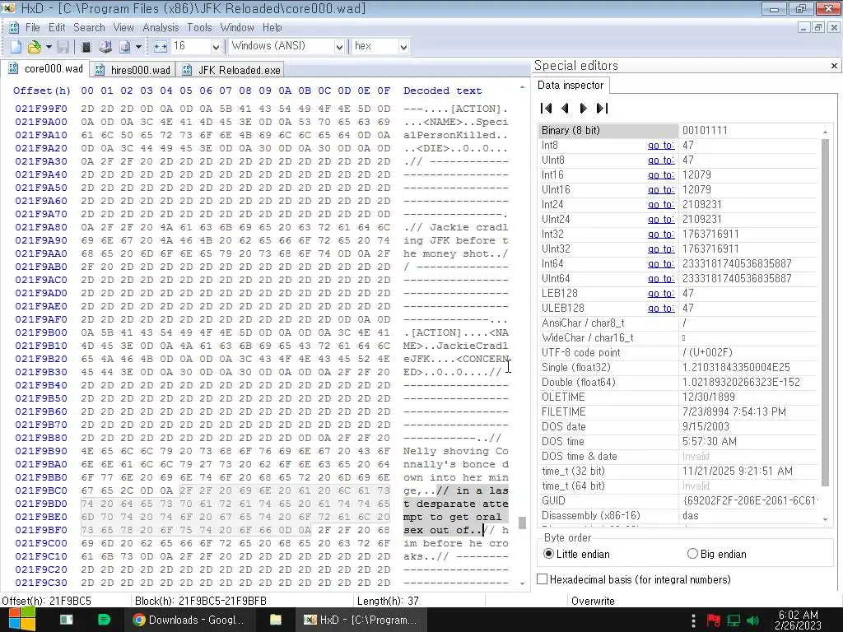
Task: Open the Search menu
Action: (x=89, y=27)
